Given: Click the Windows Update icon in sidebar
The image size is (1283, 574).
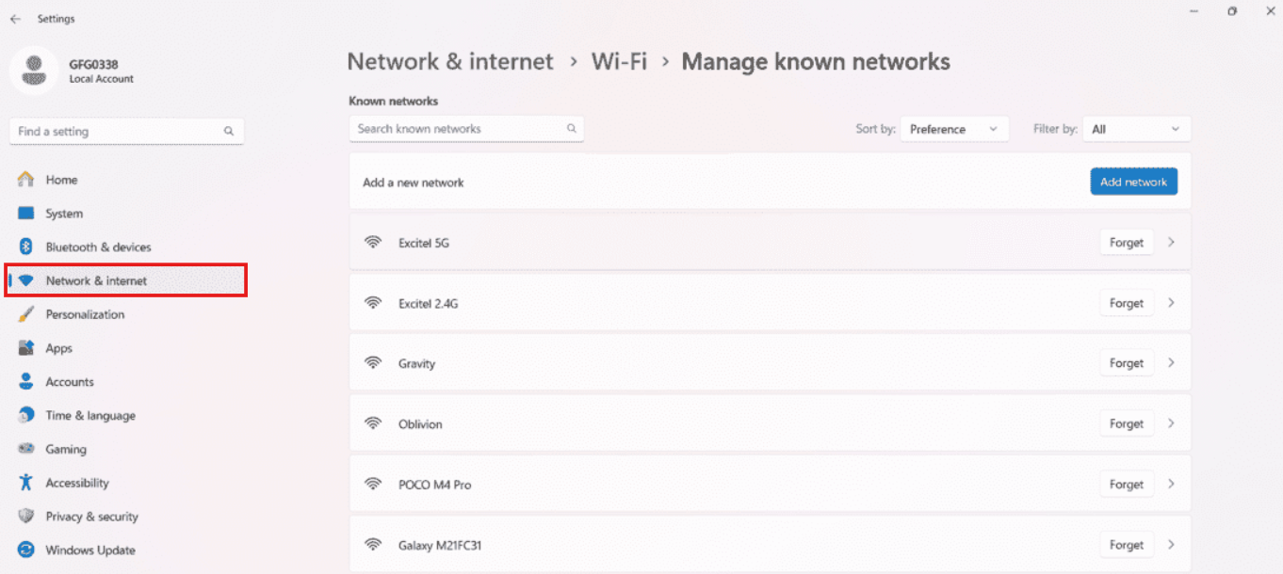Looking at the screenshot, I should (26, 550).
